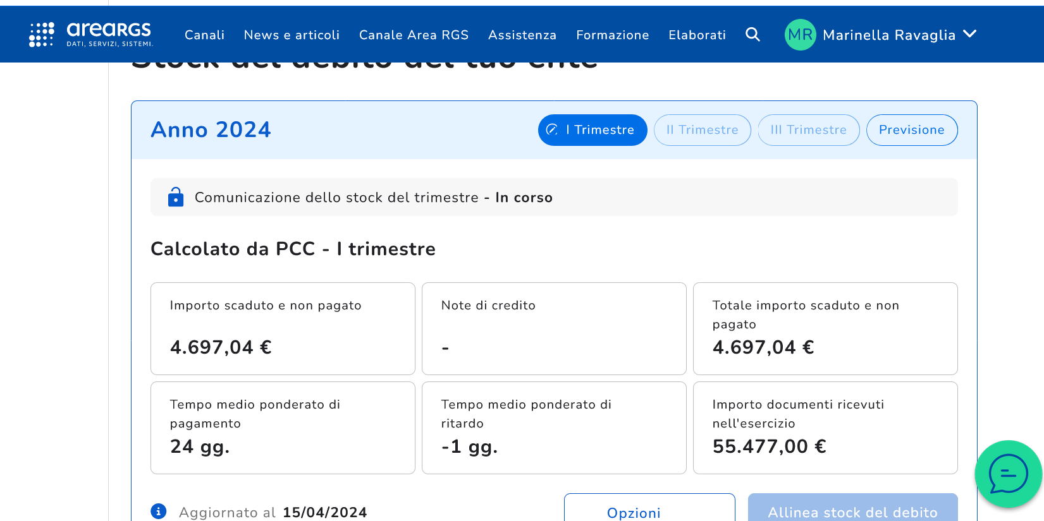
Task: Click the edit icon in I Trimestre
Action: [x=552, y=129]
